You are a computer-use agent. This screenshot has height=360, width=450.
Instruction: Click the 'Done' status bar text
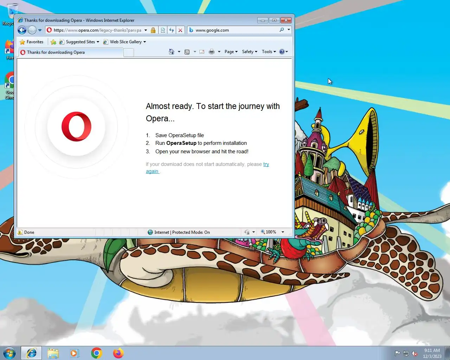(x=29, y=232)
